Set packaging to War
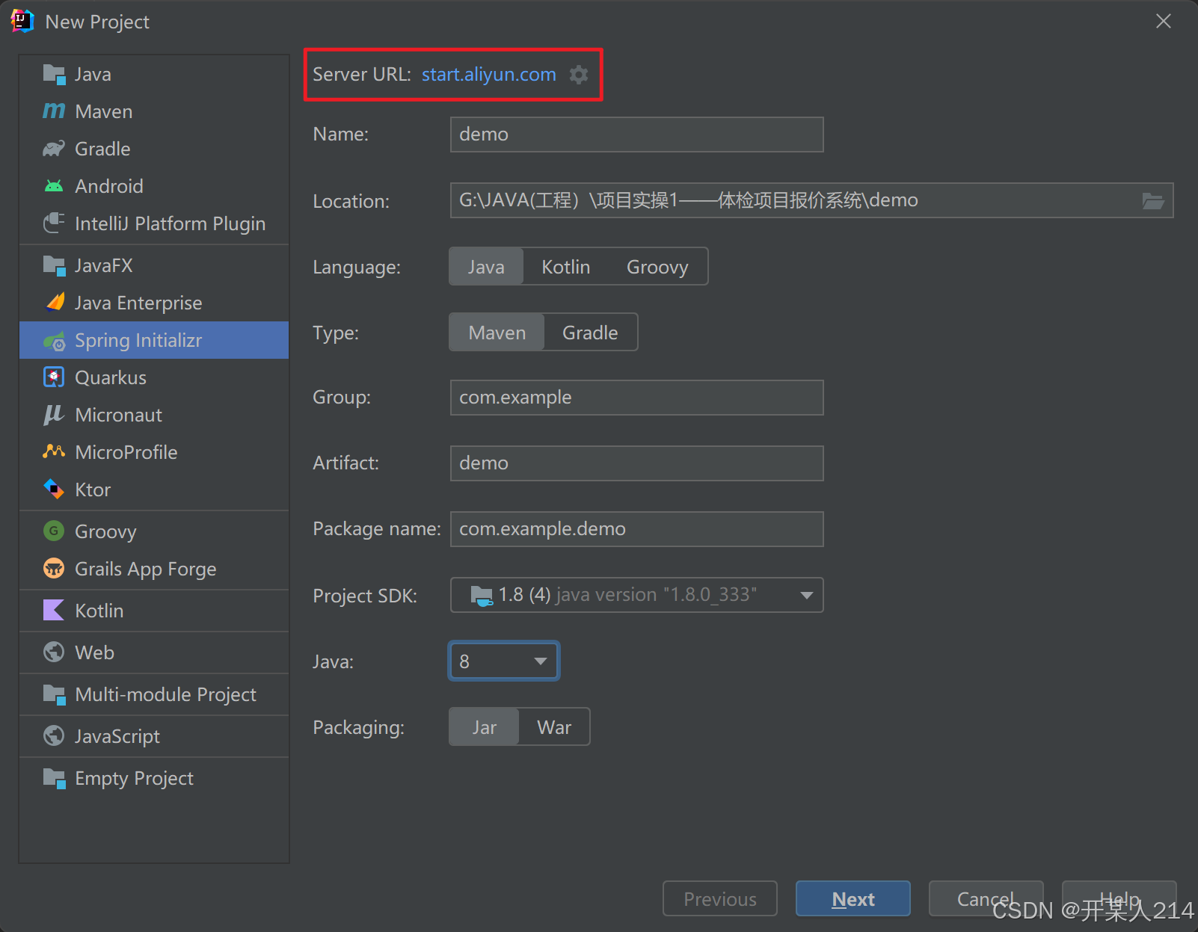The image size is (1198, 932). (554, 727)
